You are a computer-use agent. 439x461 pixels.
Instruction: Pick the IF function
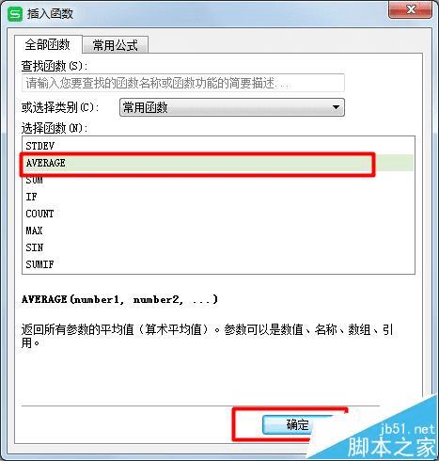click(x=218, y=197)
